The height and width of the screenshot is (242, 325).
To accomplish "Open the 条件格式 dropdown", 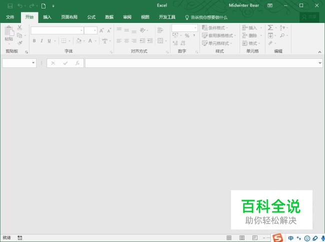I will click(215, 28).
